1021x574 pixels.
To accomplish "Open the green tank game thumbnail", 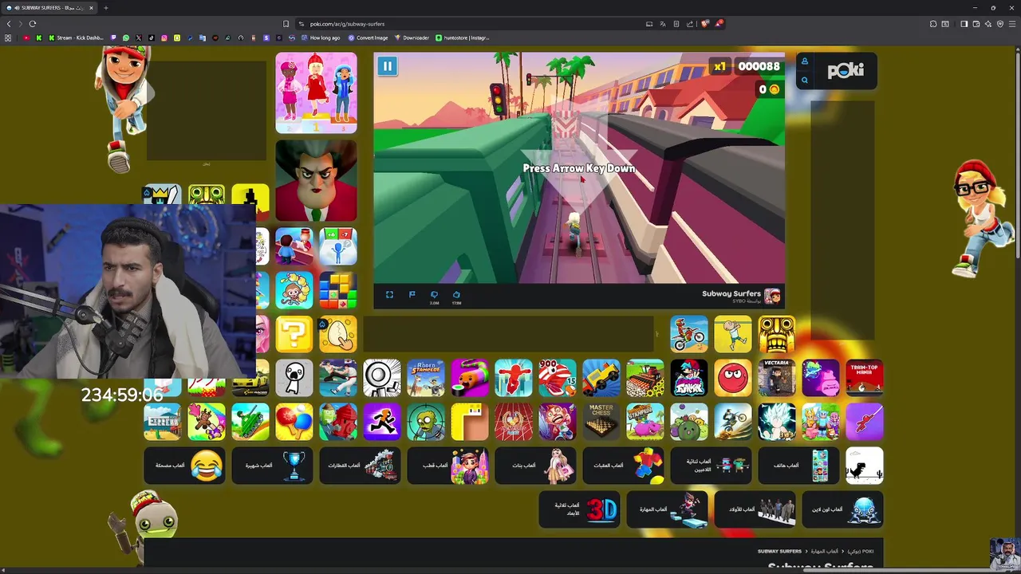I will pyautogui.click(x=250, y=422).
